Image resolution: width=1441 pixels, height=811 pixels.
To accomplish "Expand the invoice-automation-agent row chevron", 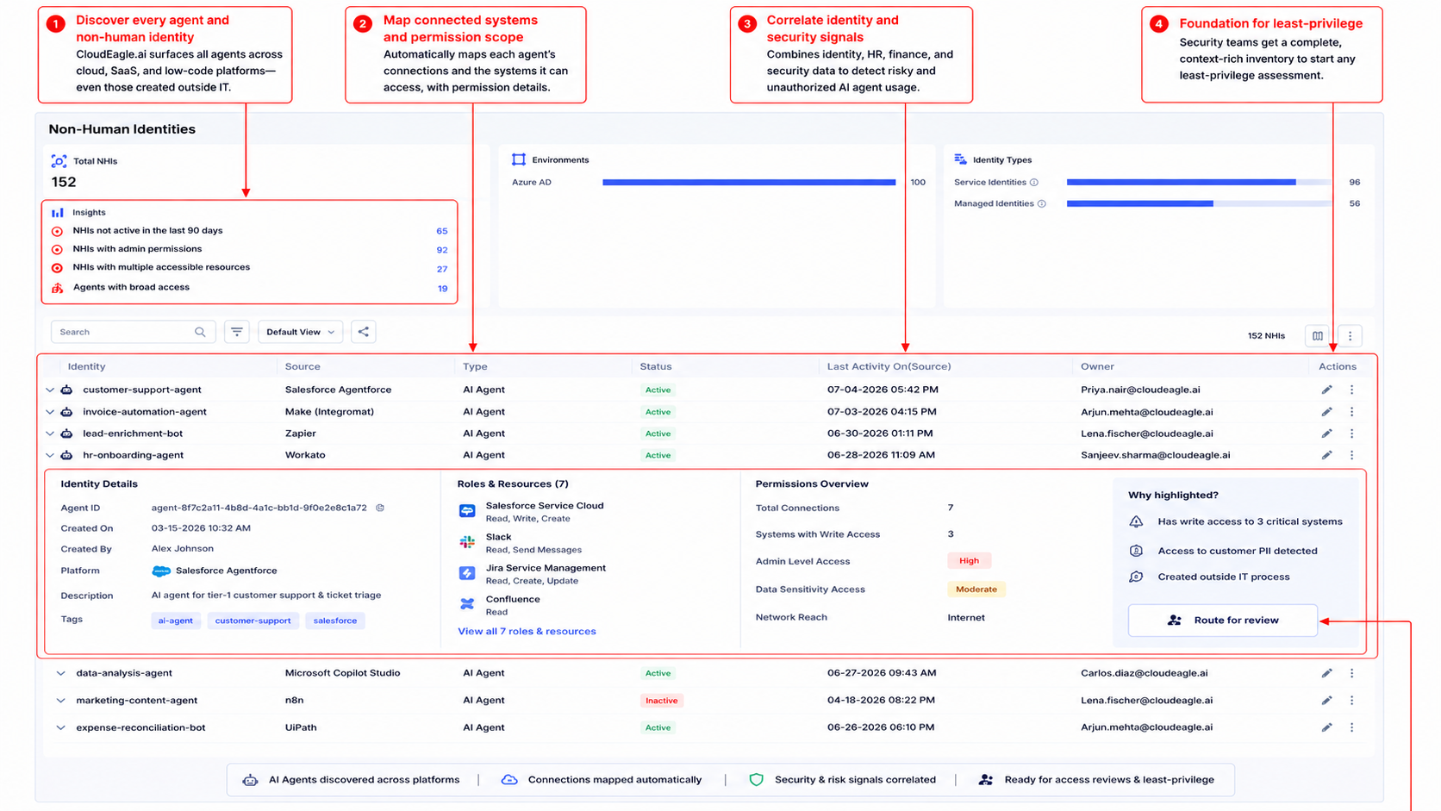I will coord(50,412).
